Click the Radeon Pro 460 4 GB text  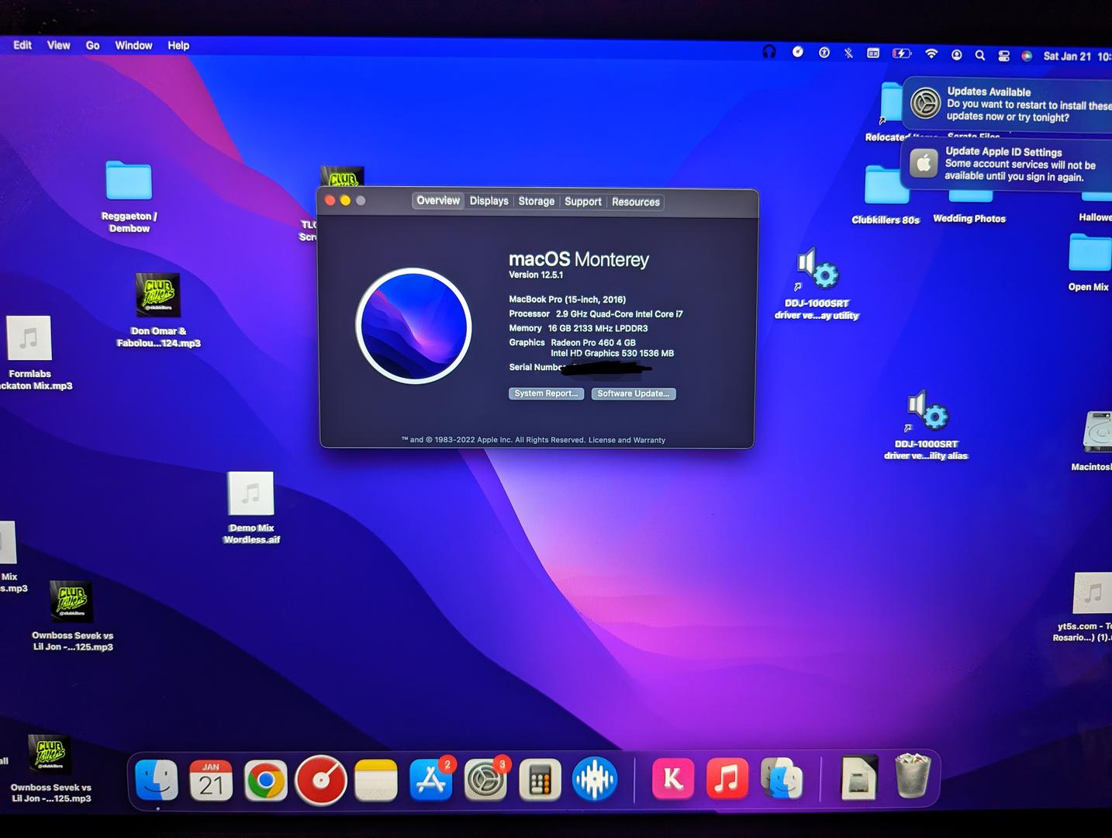tap(593, 342)
